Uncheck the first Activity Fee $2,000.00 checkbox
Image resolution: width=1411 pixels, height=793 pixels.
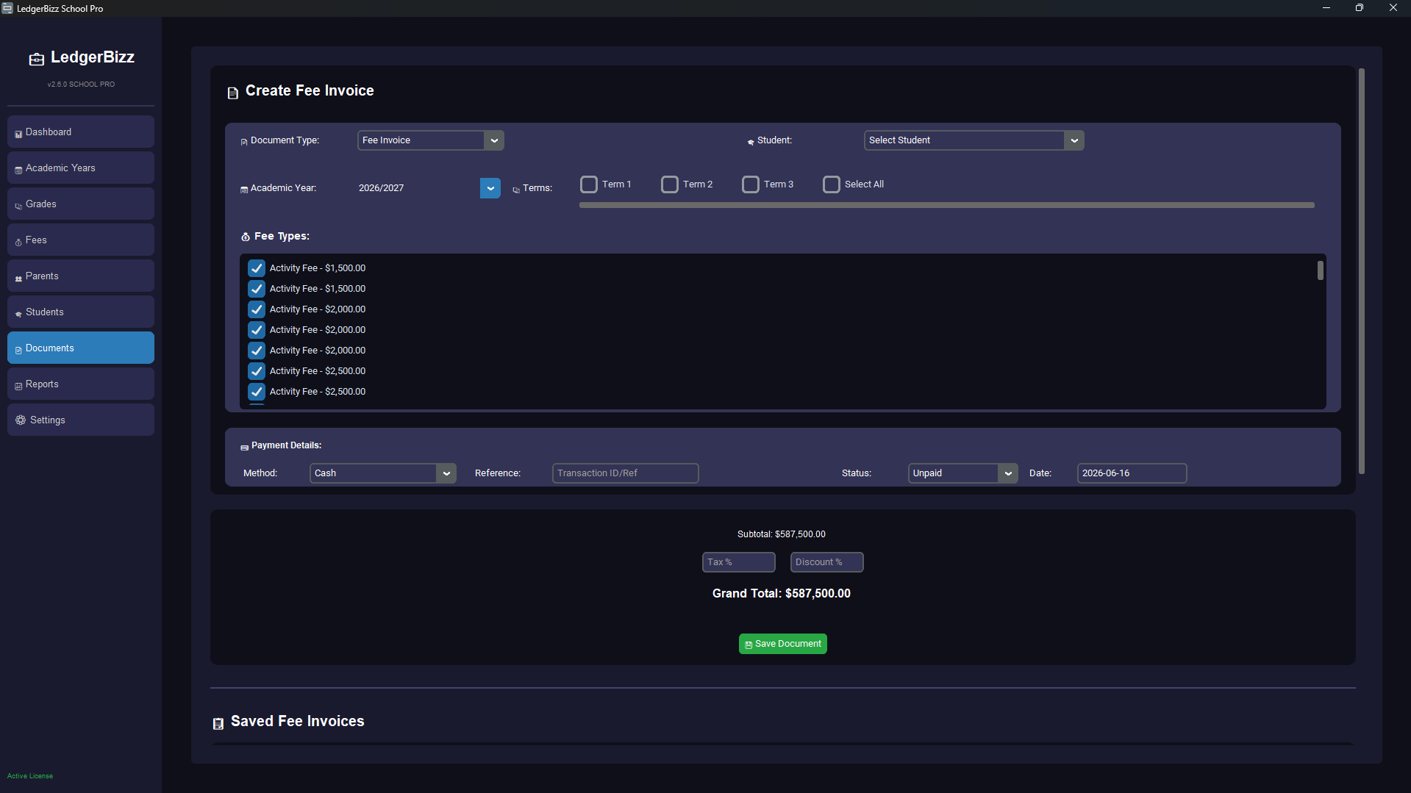tap(257, 309)
